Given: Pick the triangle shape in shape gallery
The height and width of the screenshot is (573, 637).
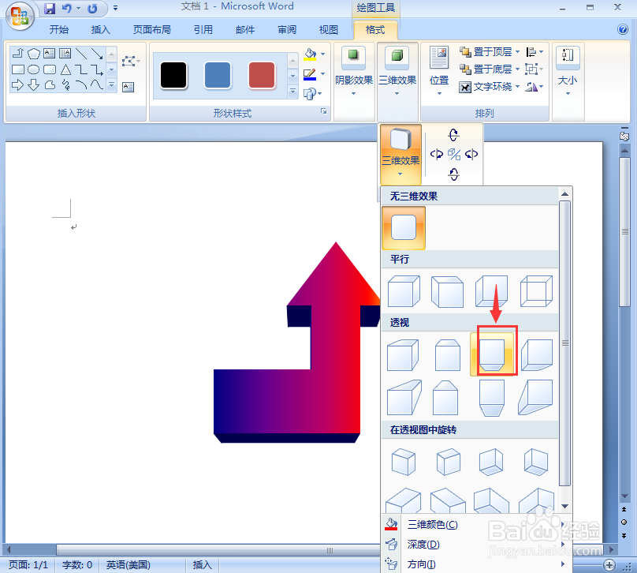Looking at the screenshot, I should click(65, 69).
